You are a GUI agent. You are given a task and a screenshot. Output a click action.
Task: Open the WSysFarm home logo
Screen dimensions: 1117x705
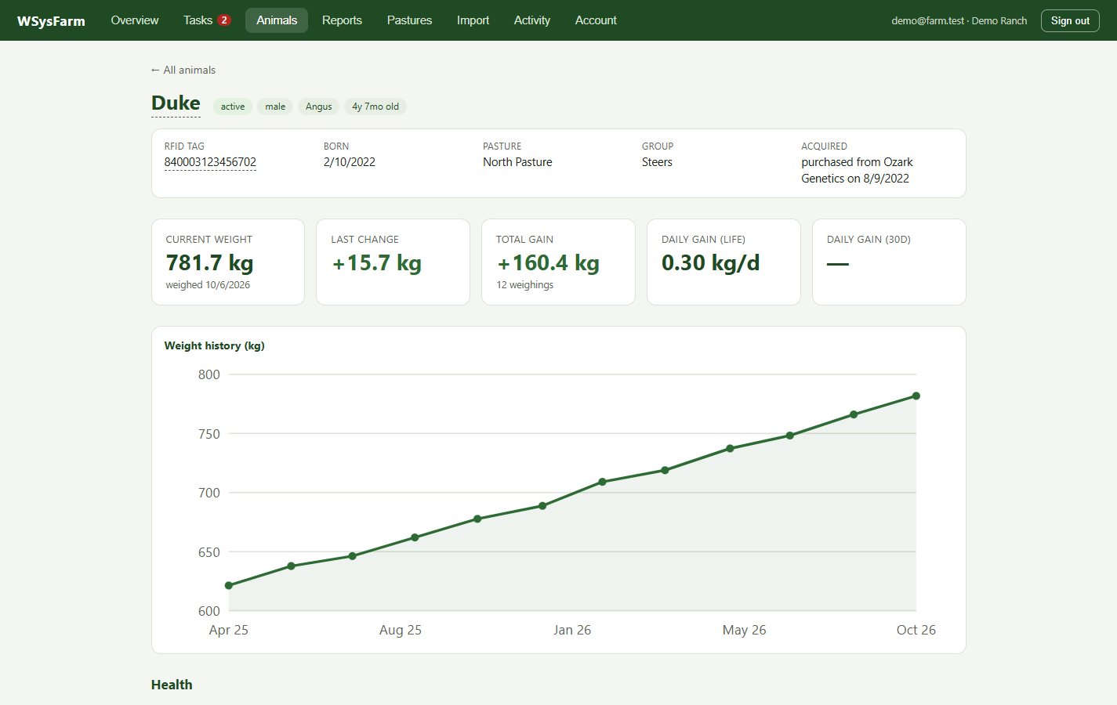tap(51, 21)
